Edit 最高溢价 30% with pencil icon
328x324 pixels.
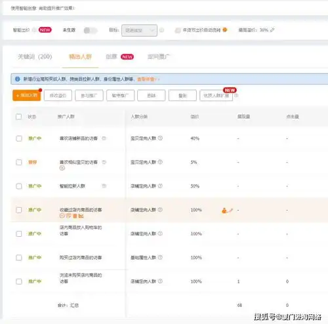(x=272, y=30)
